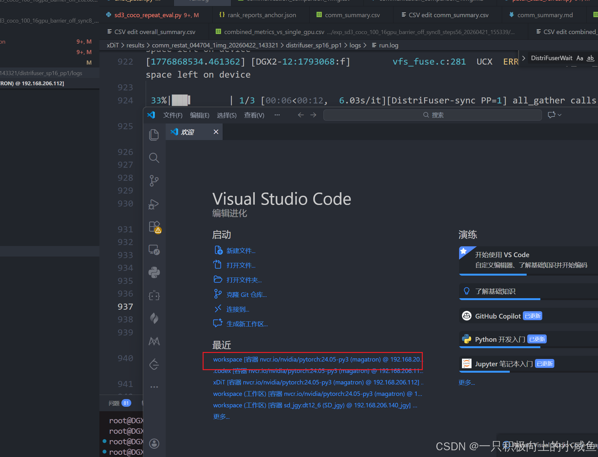Click 克隆 Git 仓库... link
The image size is (598, 457).
[247, 295]
